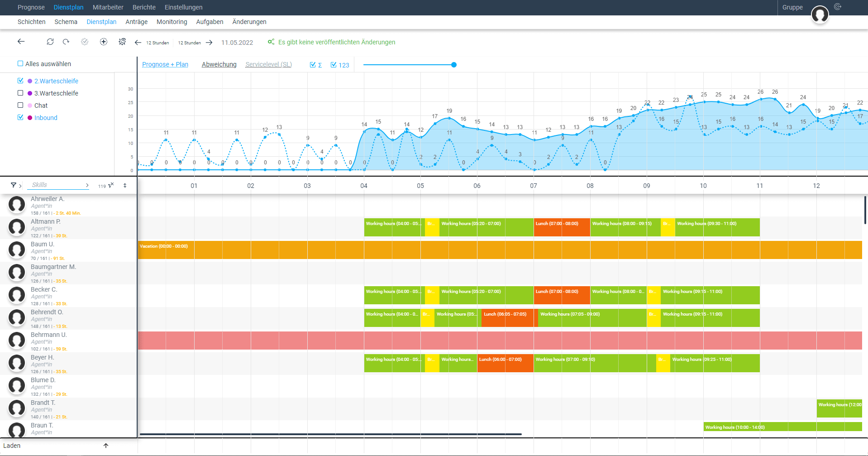This screenshot has width=868, height=456.
Task: Click the Laden button at bottom left
Action: [x=12, y=446]
